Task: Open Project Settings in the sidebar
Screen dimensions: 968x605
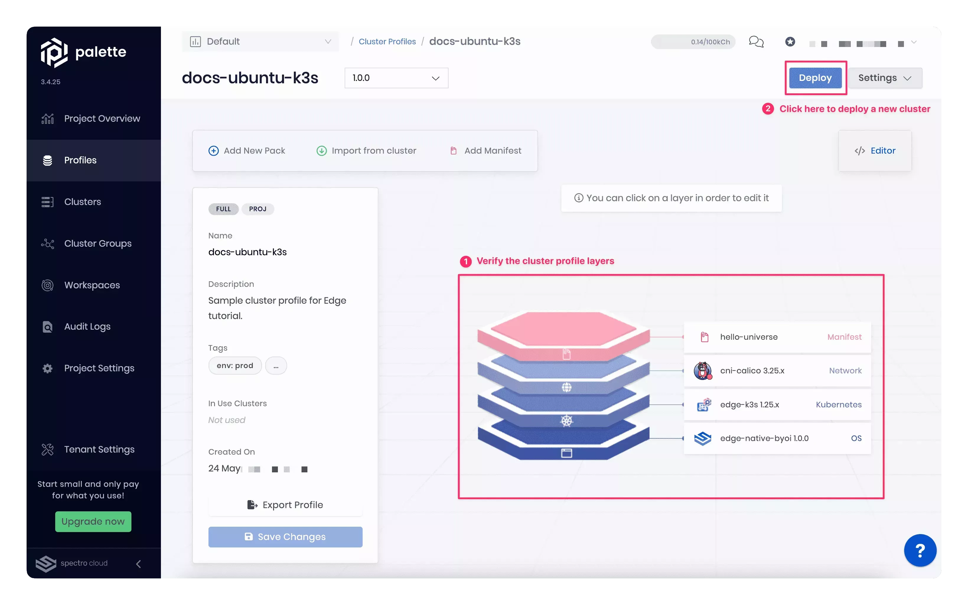Action: click(99, 368)
